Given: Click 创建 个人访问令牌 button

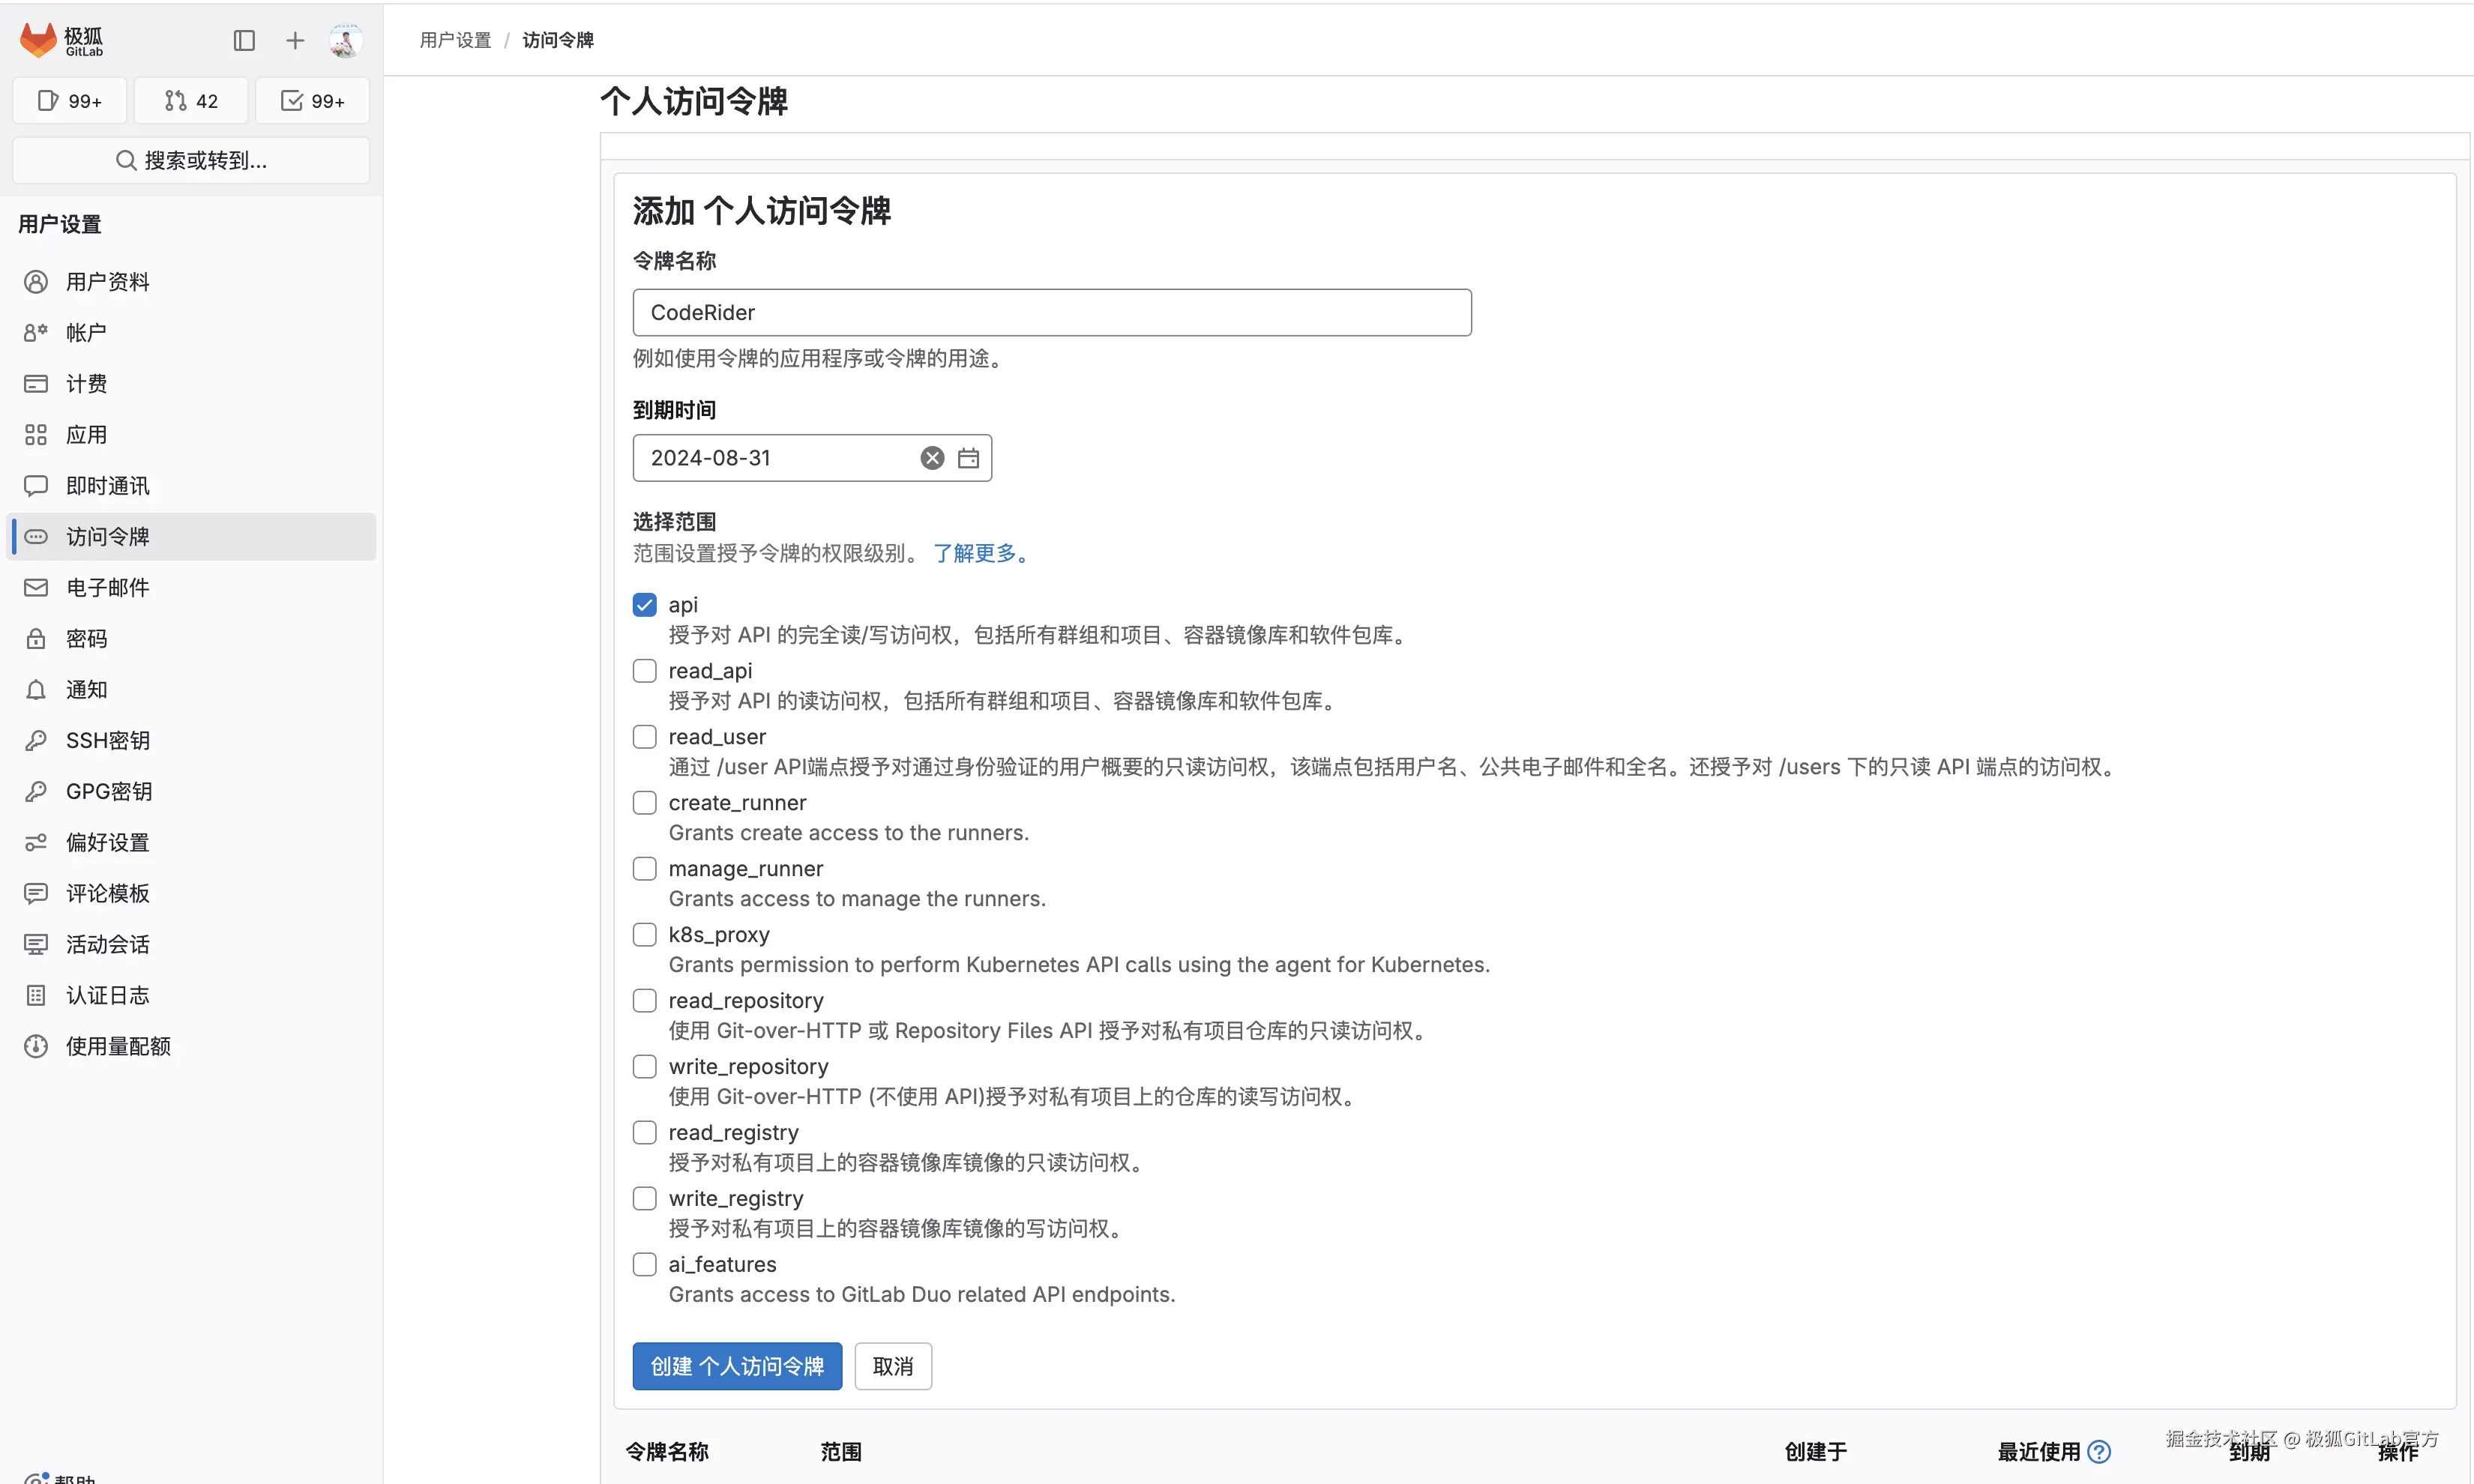Looking at the screenshot, I should tap(737, 1366).
